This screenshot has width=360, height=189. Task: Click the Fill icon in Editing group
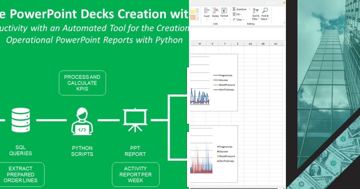234,14
